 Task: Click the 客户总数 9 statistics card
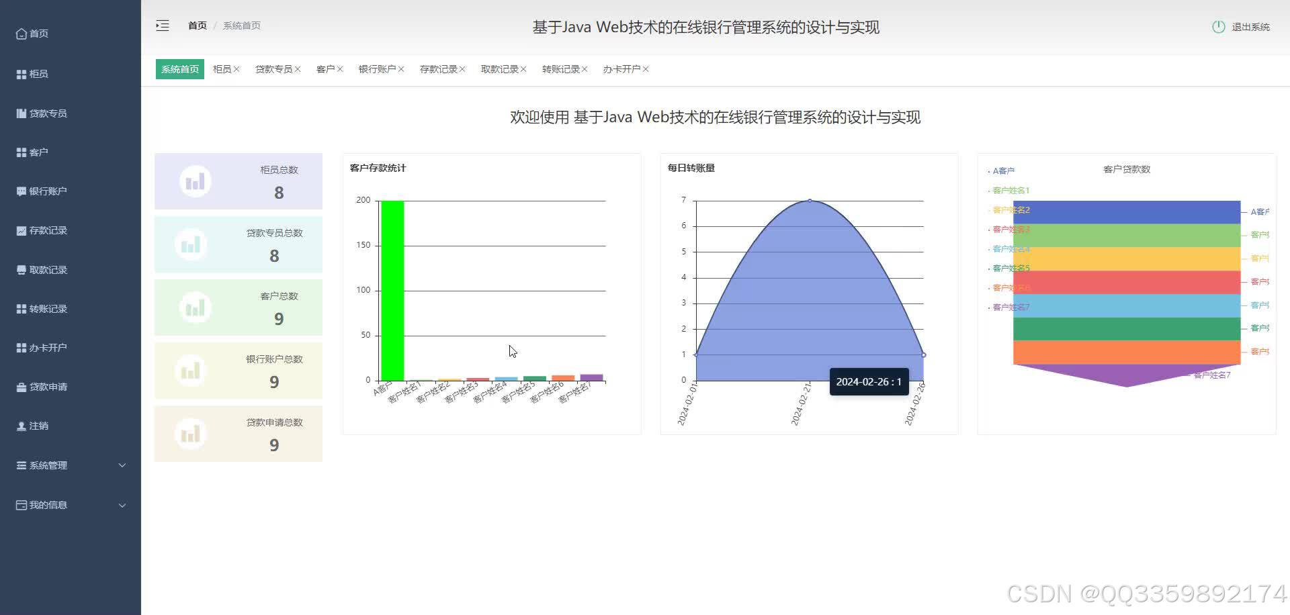click(239, 307)
